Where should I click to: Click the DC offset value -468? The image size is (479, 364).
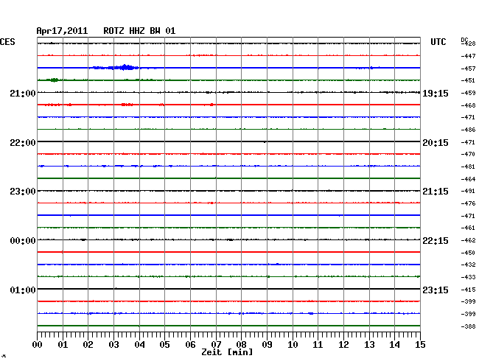(x=468, y=105)
